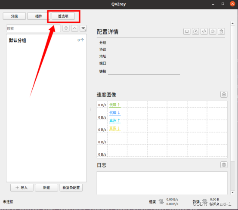The height and width of the screenshot is (210, 238).
Task: Click the edit JSON code icon
Action: pyautogui.click(x=204, y=31)
